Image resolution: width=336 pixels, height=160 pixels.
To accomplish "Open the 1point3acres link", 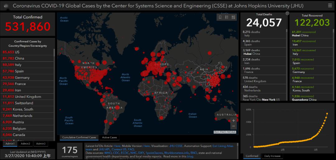I will (155, 153).
